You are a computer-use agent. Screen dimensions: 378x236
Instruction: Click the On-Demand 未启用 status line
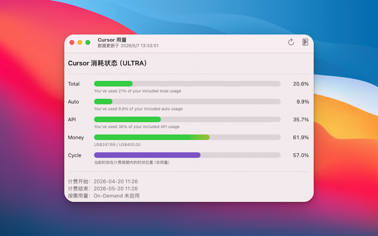[104, 196]
